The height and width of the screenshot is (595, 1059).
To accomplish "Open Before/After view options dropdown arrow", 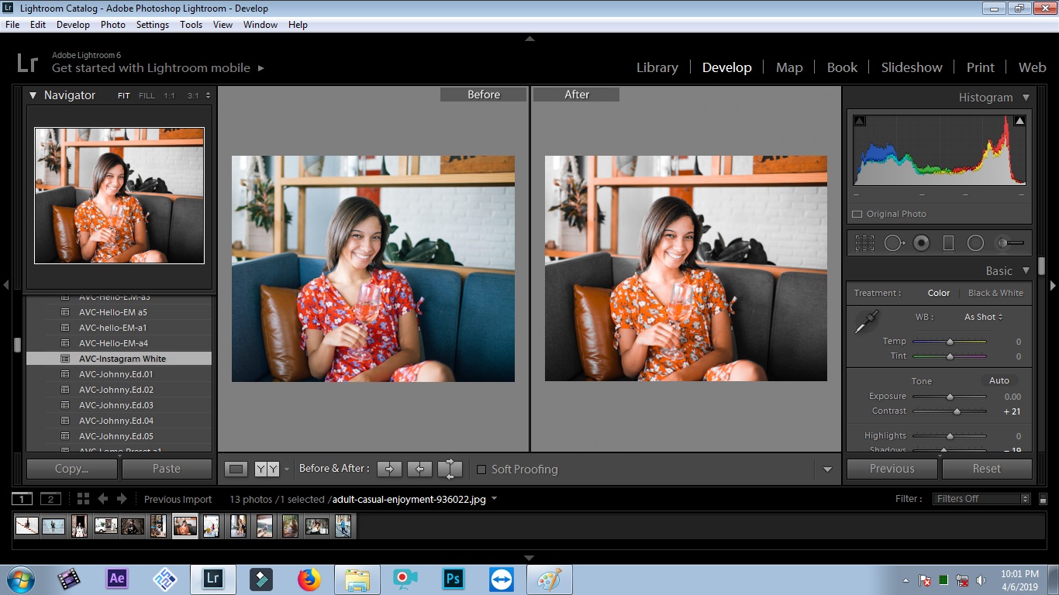I will [287, 469].
